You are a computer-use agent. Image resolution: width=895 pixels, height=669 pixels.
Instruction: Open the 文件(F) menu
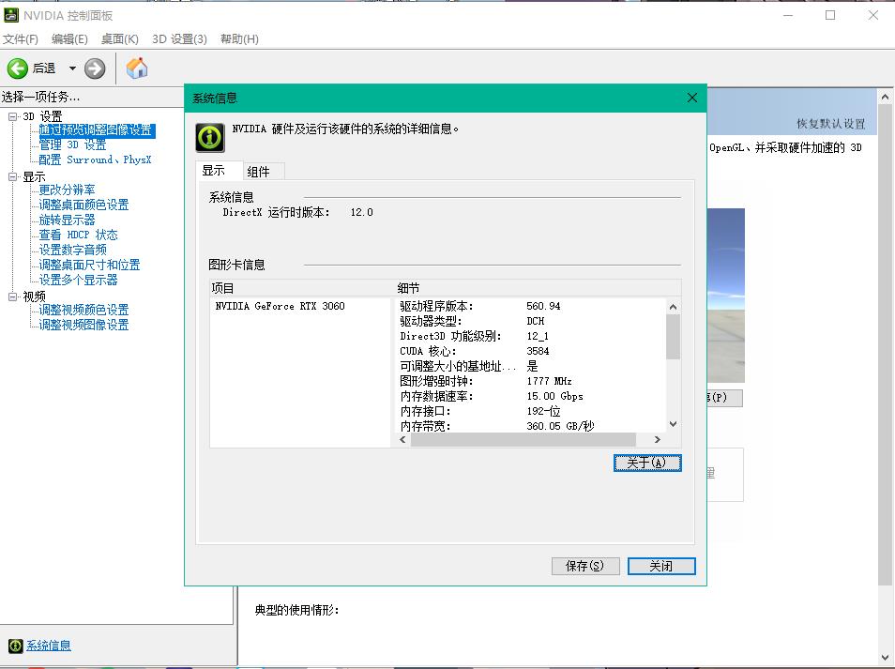point(21,38)
